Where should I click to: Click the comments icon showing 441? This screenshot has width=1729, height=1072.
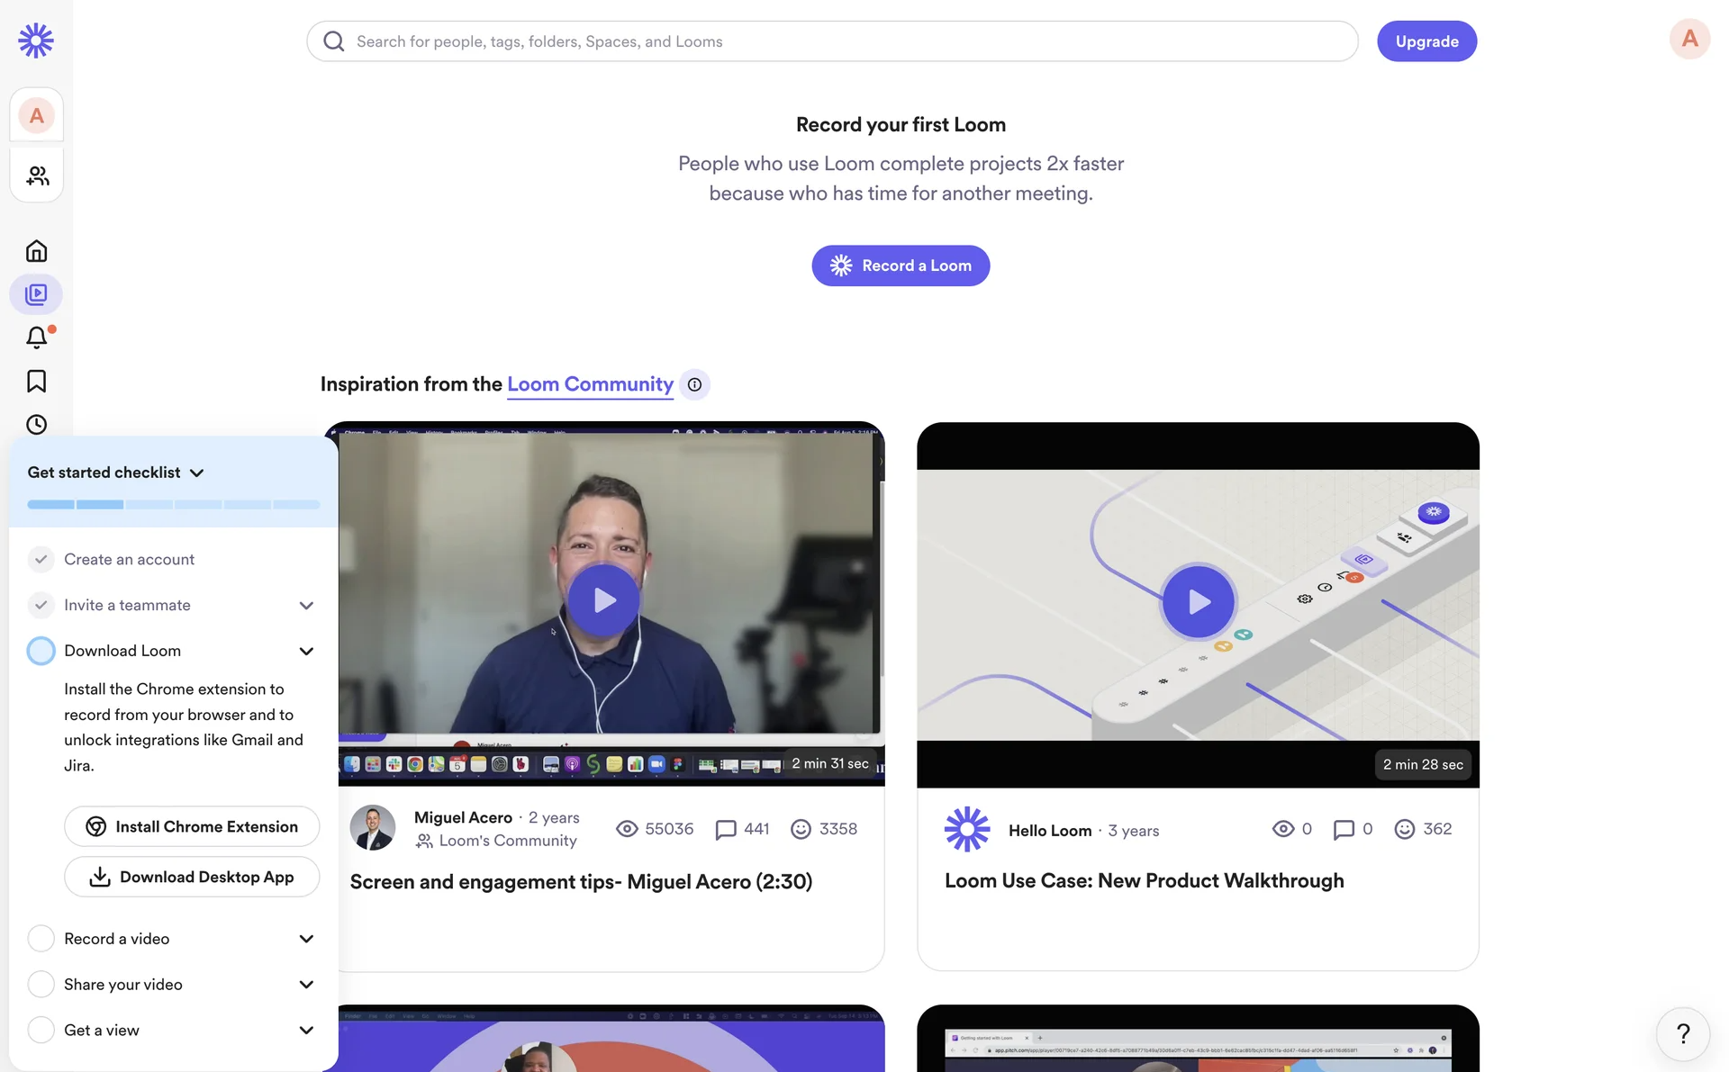tap(726, 829)
